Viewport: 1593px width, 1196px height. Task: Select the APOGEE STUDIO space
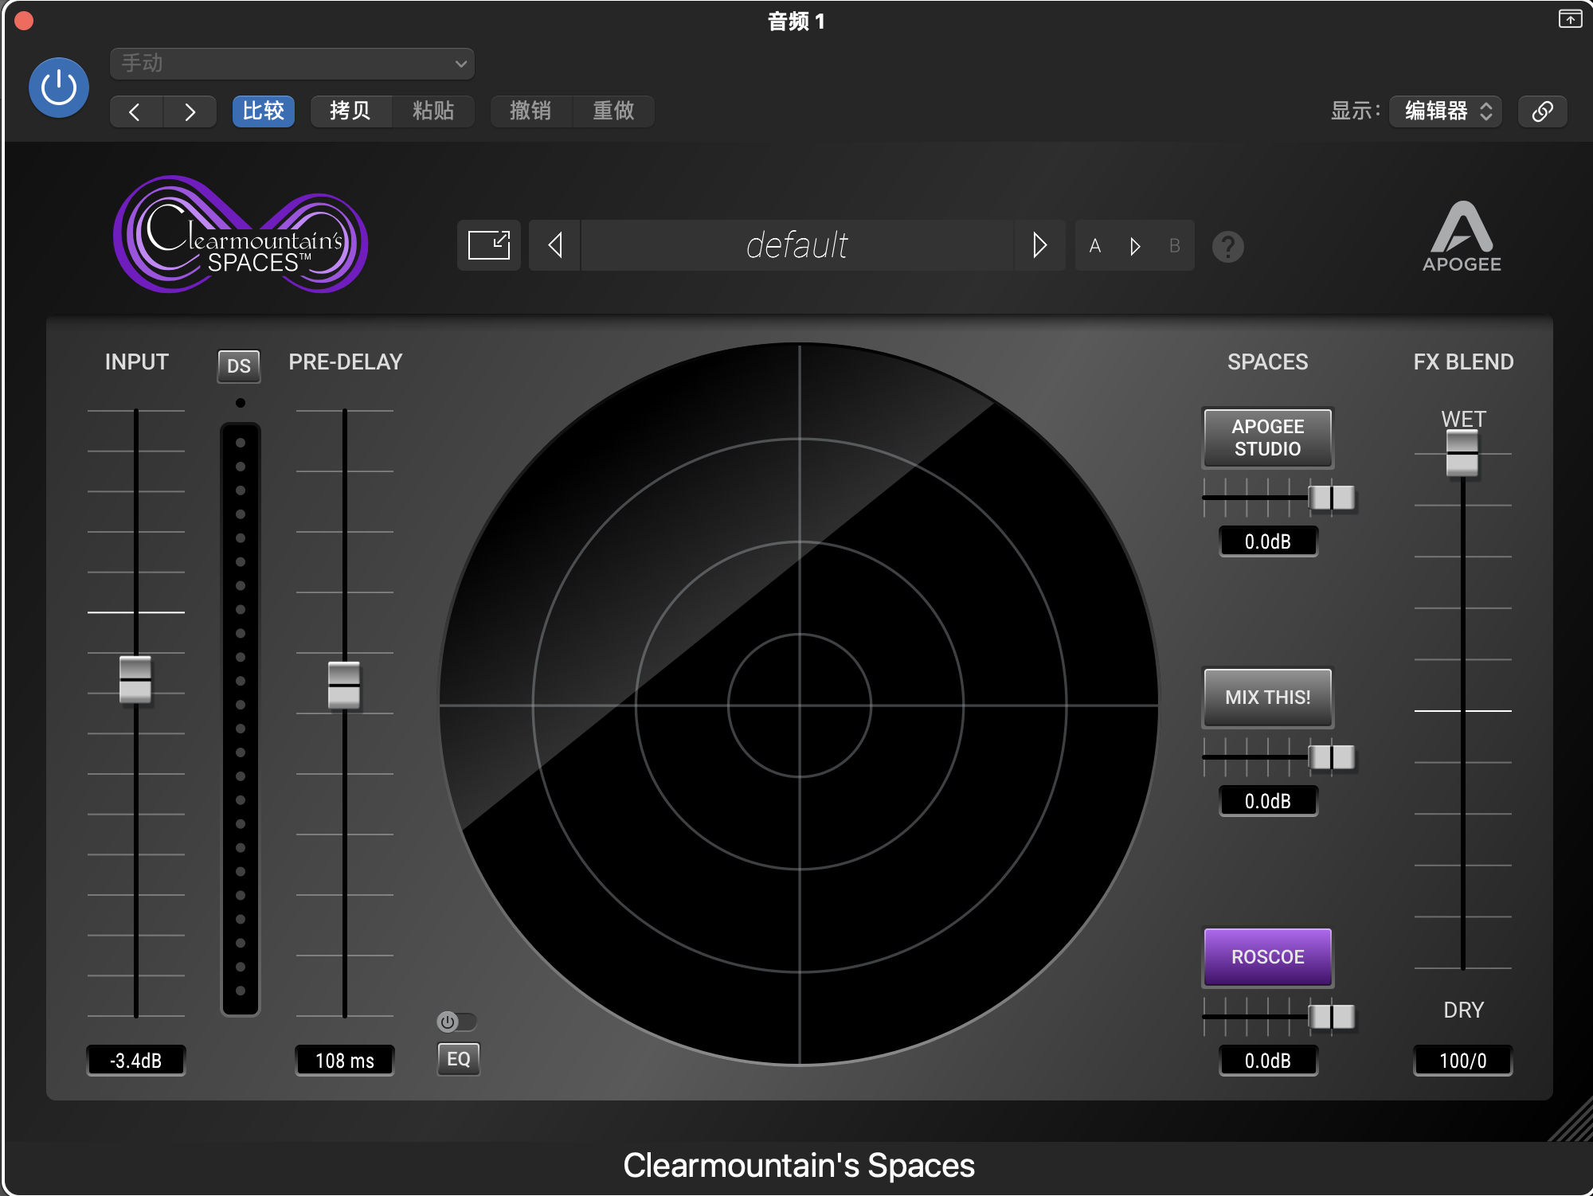pos(1267,437)
